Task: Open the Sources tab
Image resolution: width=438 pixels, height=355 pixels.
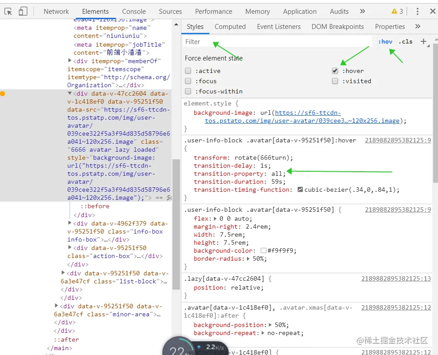Action: (170, 12)
